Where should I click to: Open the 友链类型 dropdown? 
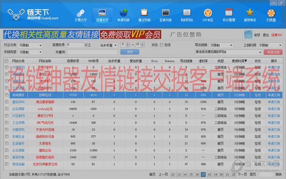[x=31, y=52]
